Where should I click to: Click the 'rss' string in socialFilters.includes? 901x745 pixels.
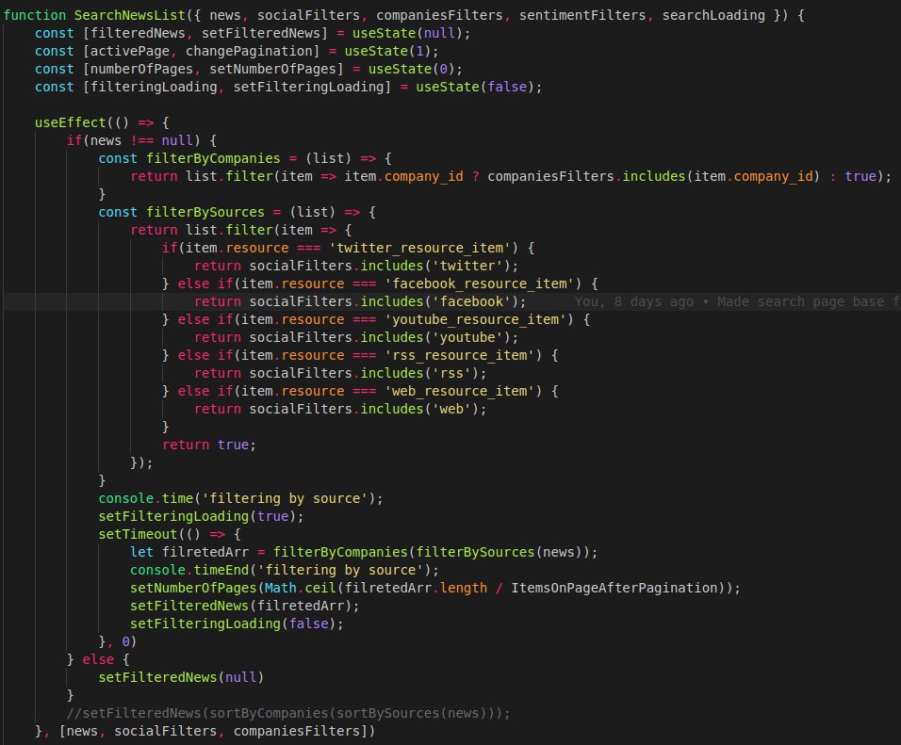(x=451, y=373)
